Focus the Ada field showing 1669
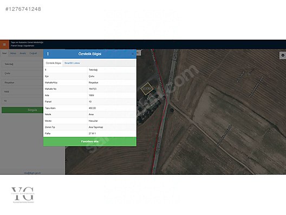The height and width of the screenshot is (215, 286). [22, 92]
